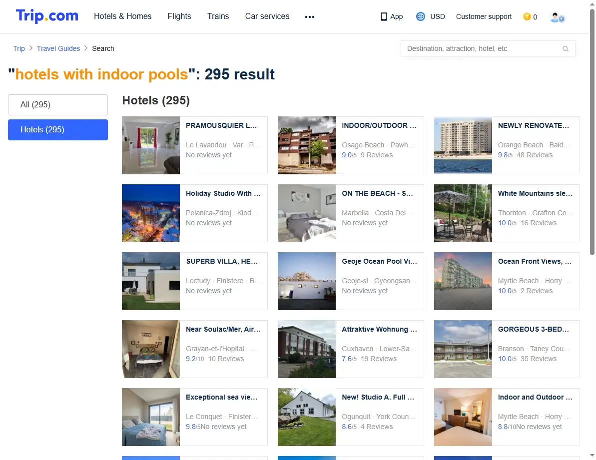This screenshot has width=596, height=460.
Task: Click the scrollbar down arrow
Action: coord(592,455)
